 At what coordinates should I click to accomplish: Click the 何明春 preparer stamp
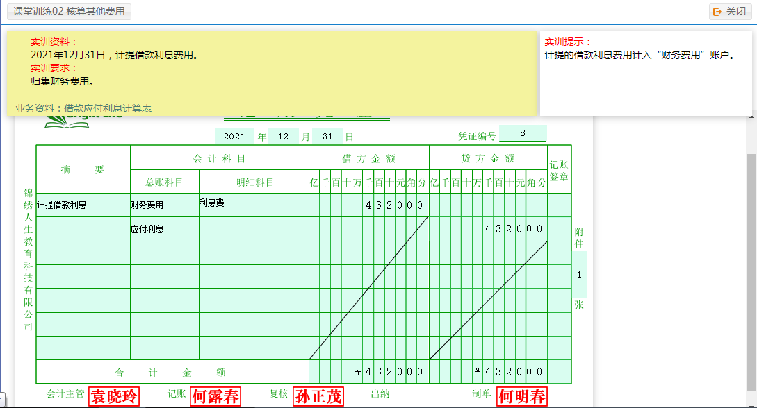[x=522, y=396]
